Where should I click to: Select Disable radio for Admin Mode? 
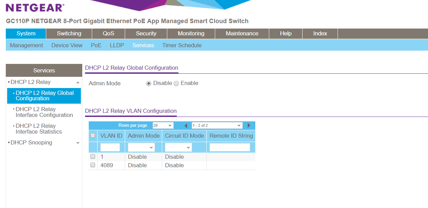[x=149, y=84]
